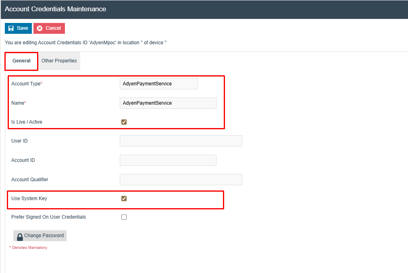Toggle the Use System Key checkbox
Viewport: 408px width, 273px height.
click(124, 199)
